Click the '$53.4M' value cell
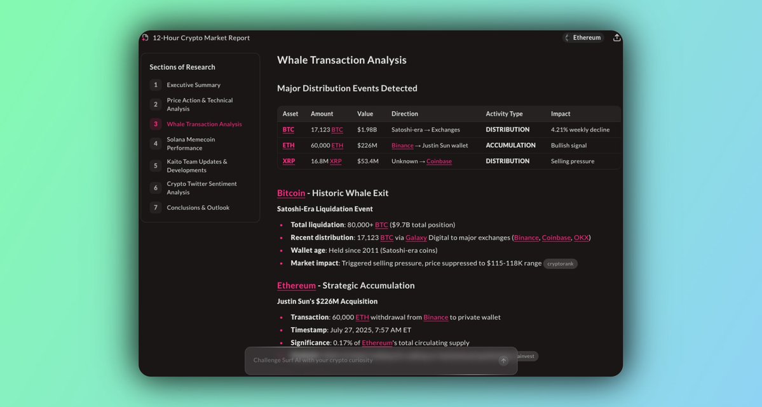The height and width of the screenshot is (407, 762). pyautogui.click(x=368, y=161)
